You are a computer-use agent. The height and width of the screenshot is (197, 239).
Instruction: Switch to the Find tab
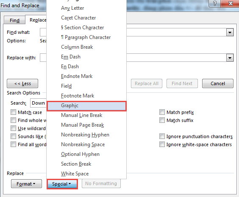[x=15, y=20]
